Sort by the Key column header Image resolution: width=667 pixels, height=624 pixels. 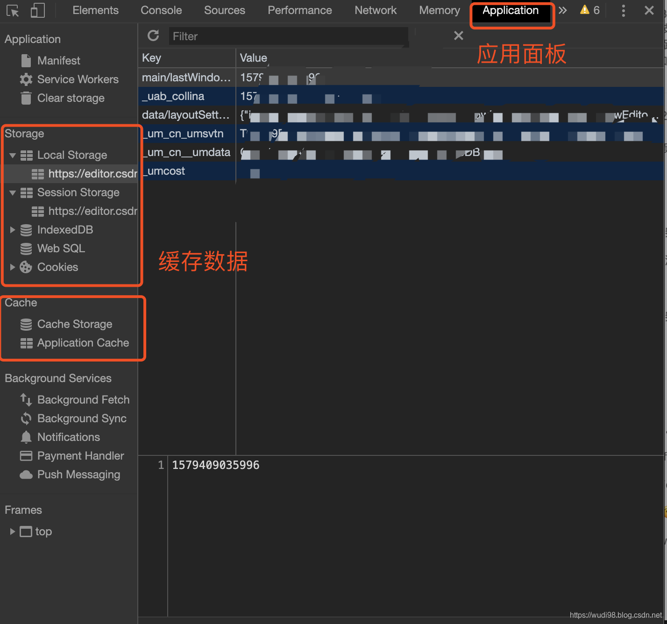(187, 58)
